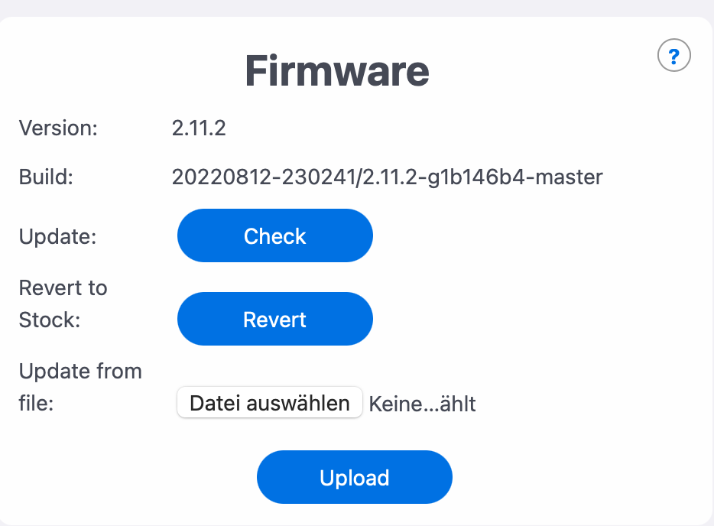Click the Firmware heading
The image size is (714, 526).
point(337,71)
